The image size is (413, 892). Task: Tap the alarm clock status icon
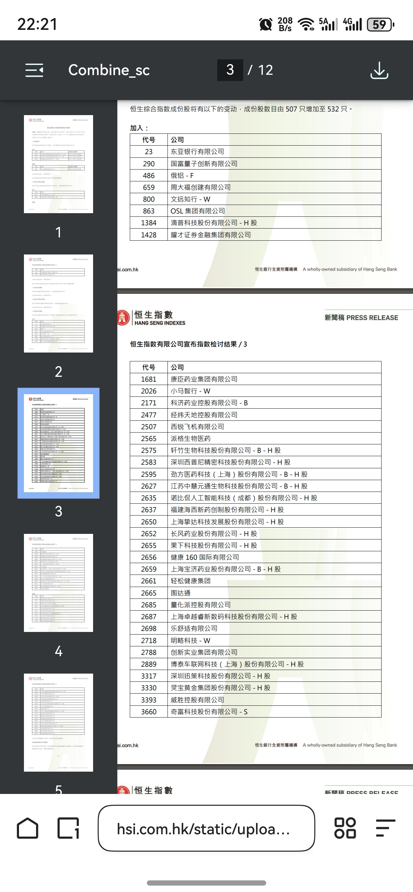coord(265,25)
